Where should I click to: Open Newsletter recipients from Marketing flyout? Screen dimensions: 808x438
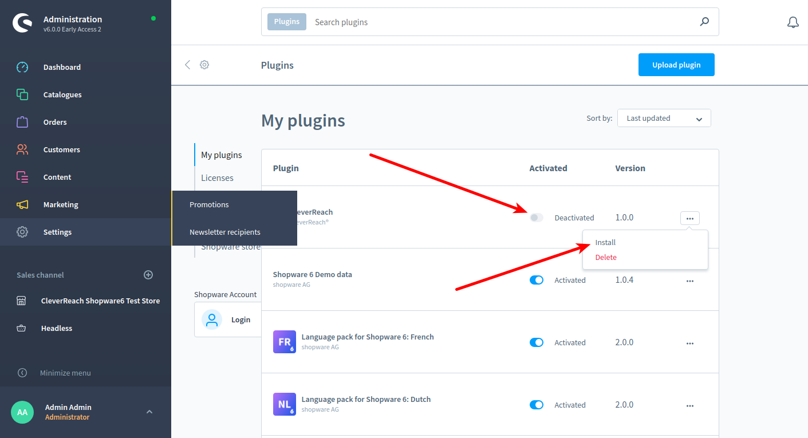(x=225, y=232)
